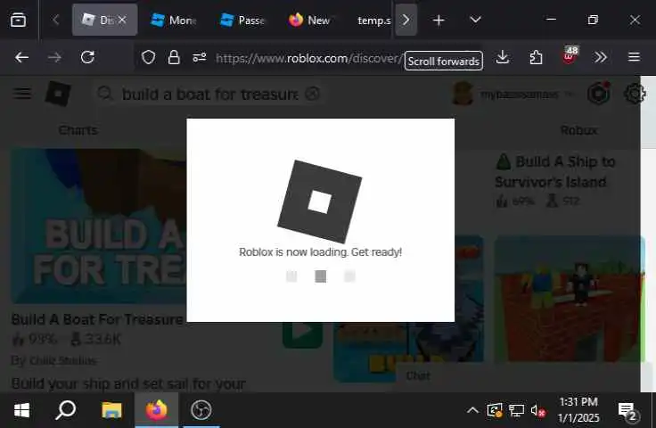Expand more tools overflow chevron

point(601,57)
